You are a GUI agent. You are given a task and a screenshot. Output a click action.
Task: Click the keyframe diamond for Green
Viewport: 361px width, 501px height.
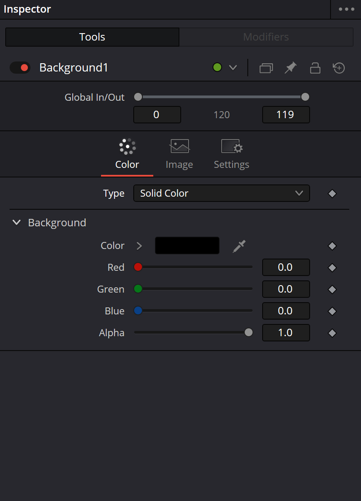[332, 290]
